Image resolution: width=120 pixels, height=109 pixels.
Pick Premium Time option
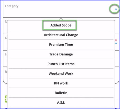tap(61, 45)
